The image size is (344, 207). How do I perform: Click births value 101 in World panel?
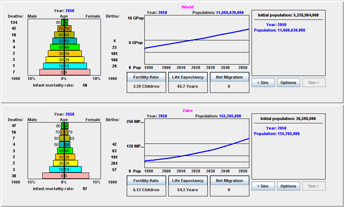[x=114, y=54]
